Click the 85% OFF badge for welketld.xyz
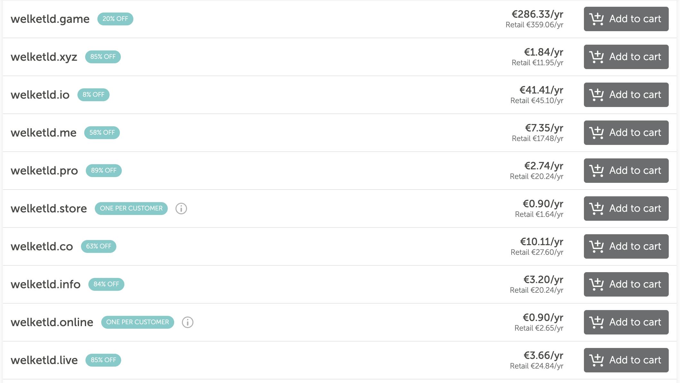Image resolution: width=680 pixels, height=383 pixels. click(103, 57)
